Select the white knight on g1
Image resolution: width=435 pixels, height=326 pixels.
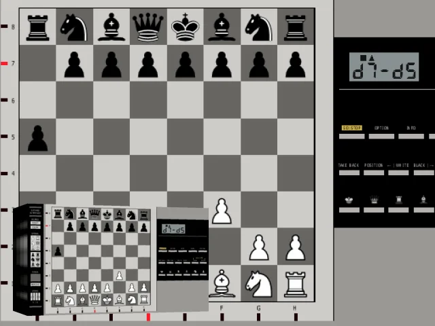258,284
